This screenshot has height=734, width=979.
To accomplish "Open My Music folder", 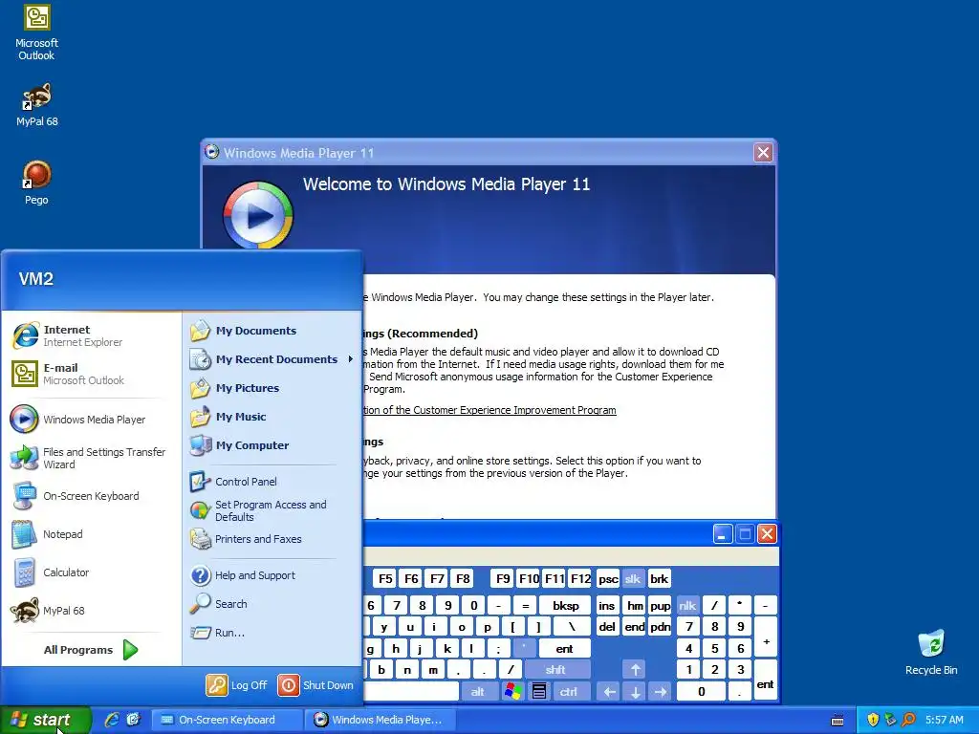I will pos(272,417).
